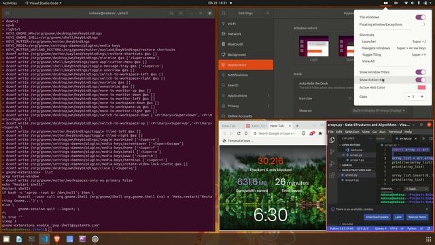Open Show Applications grid icon

pyautogui.click(x=428, y=239)
